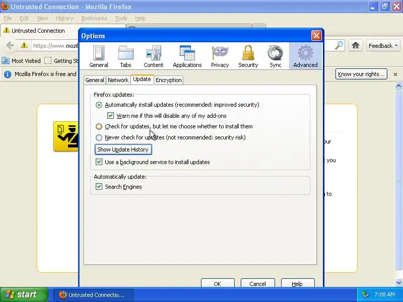The height and width of the screenshot is (302, 403).
Task: Click Know your rights button
Action: 361,74
